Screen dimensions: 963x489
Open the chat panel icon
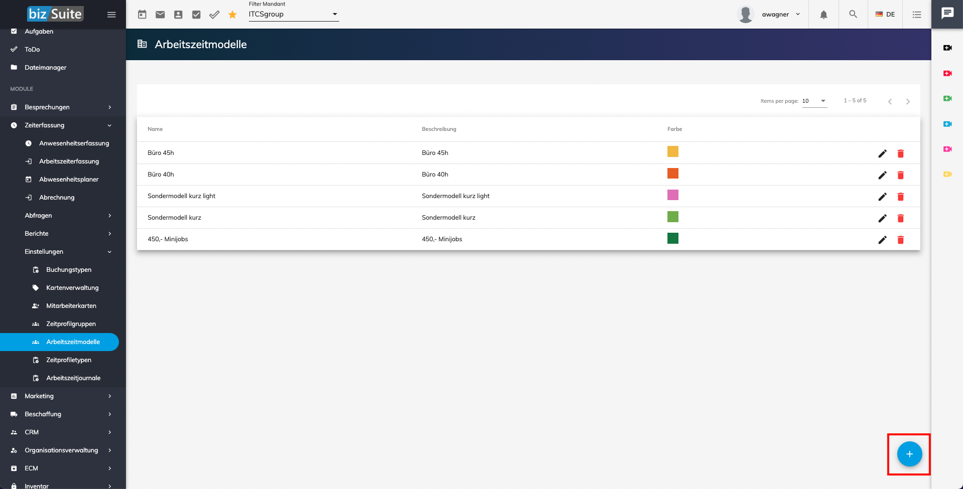click(x=947, y=14)
